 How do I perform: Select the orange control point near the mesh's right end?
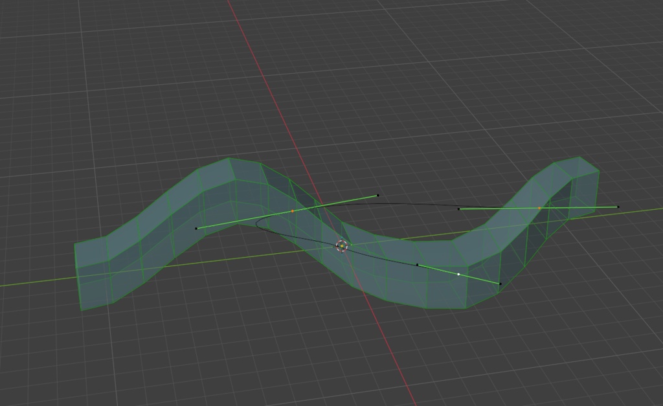539,208
